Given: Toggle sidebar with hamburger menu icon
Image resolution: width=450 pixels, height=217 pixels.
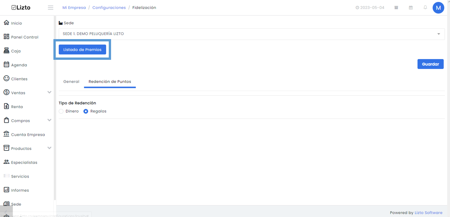Looking at the screenshot, I should click(x=50, y=8).
